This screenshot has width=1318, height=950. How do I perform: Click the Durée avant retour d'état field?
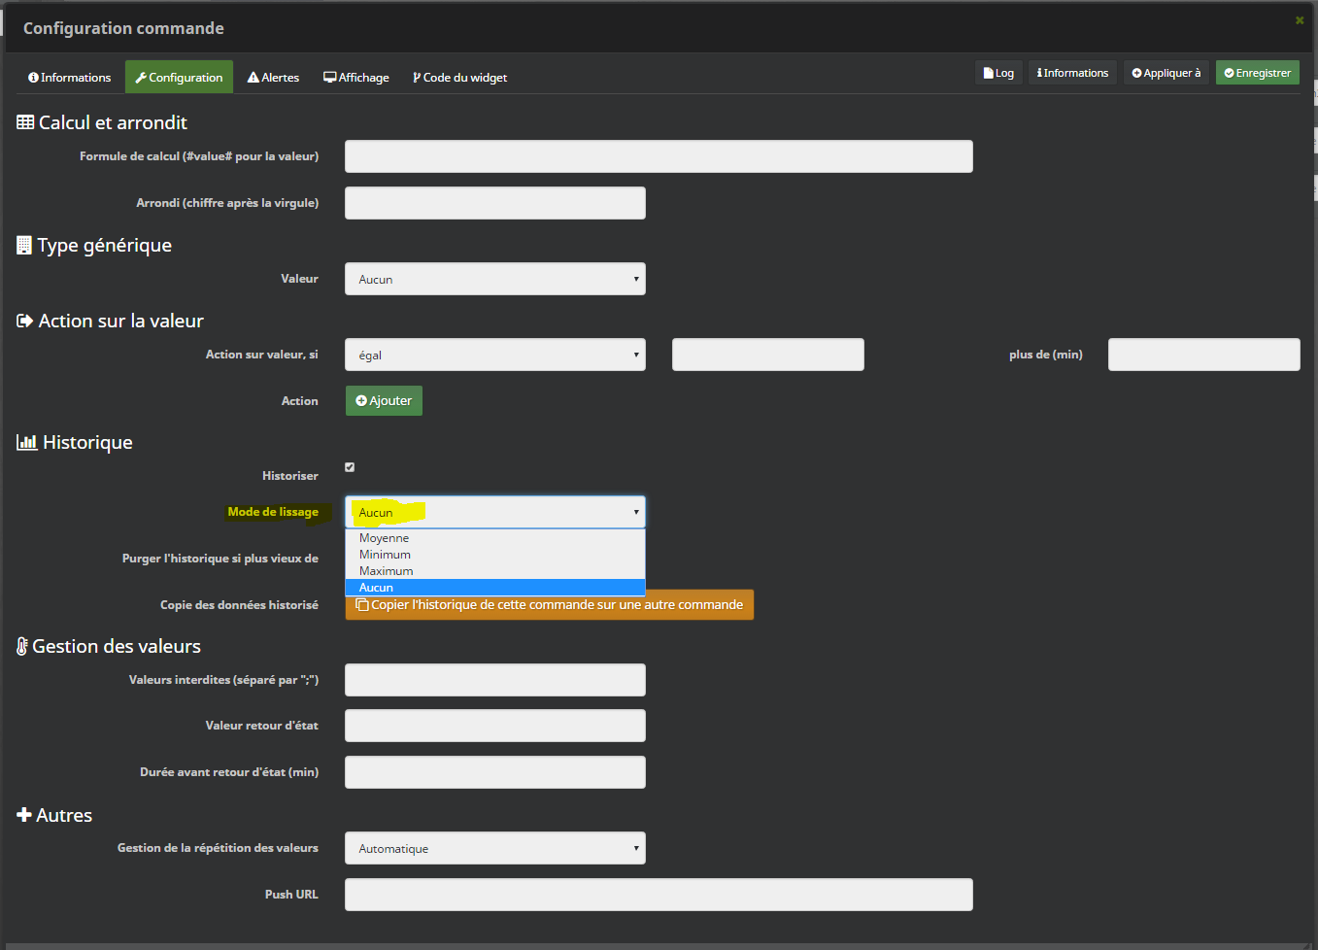495,772
